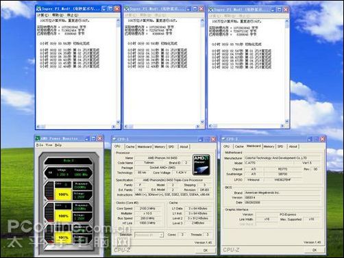Click the bottom core 100% usage display in Power Monitor

point(63,237)
